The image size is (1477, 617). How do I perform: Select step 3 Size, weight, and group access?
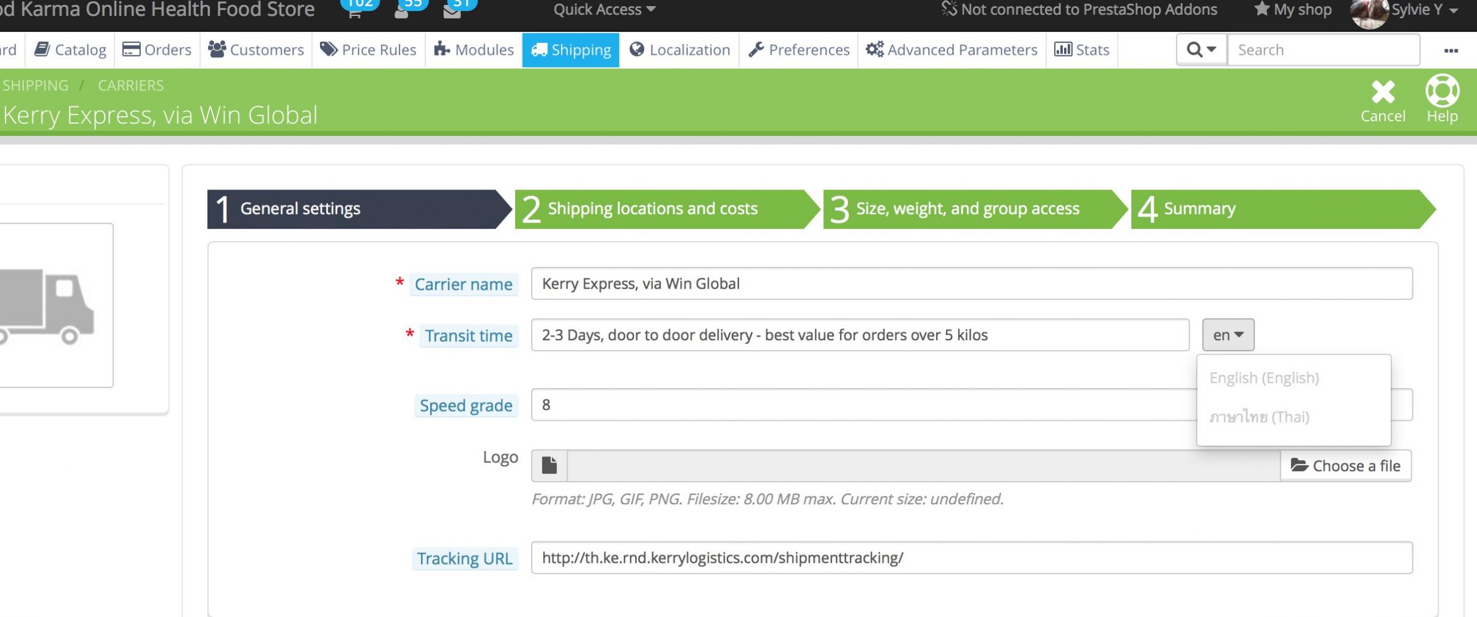click(975, 209)
